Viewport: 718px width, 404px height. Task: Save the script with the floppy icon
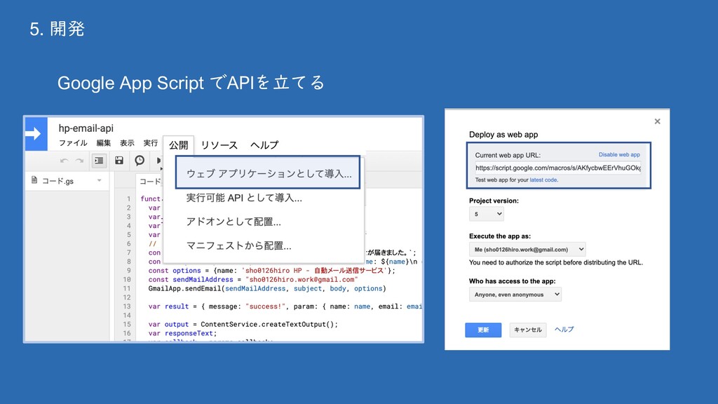pos(119,161)
